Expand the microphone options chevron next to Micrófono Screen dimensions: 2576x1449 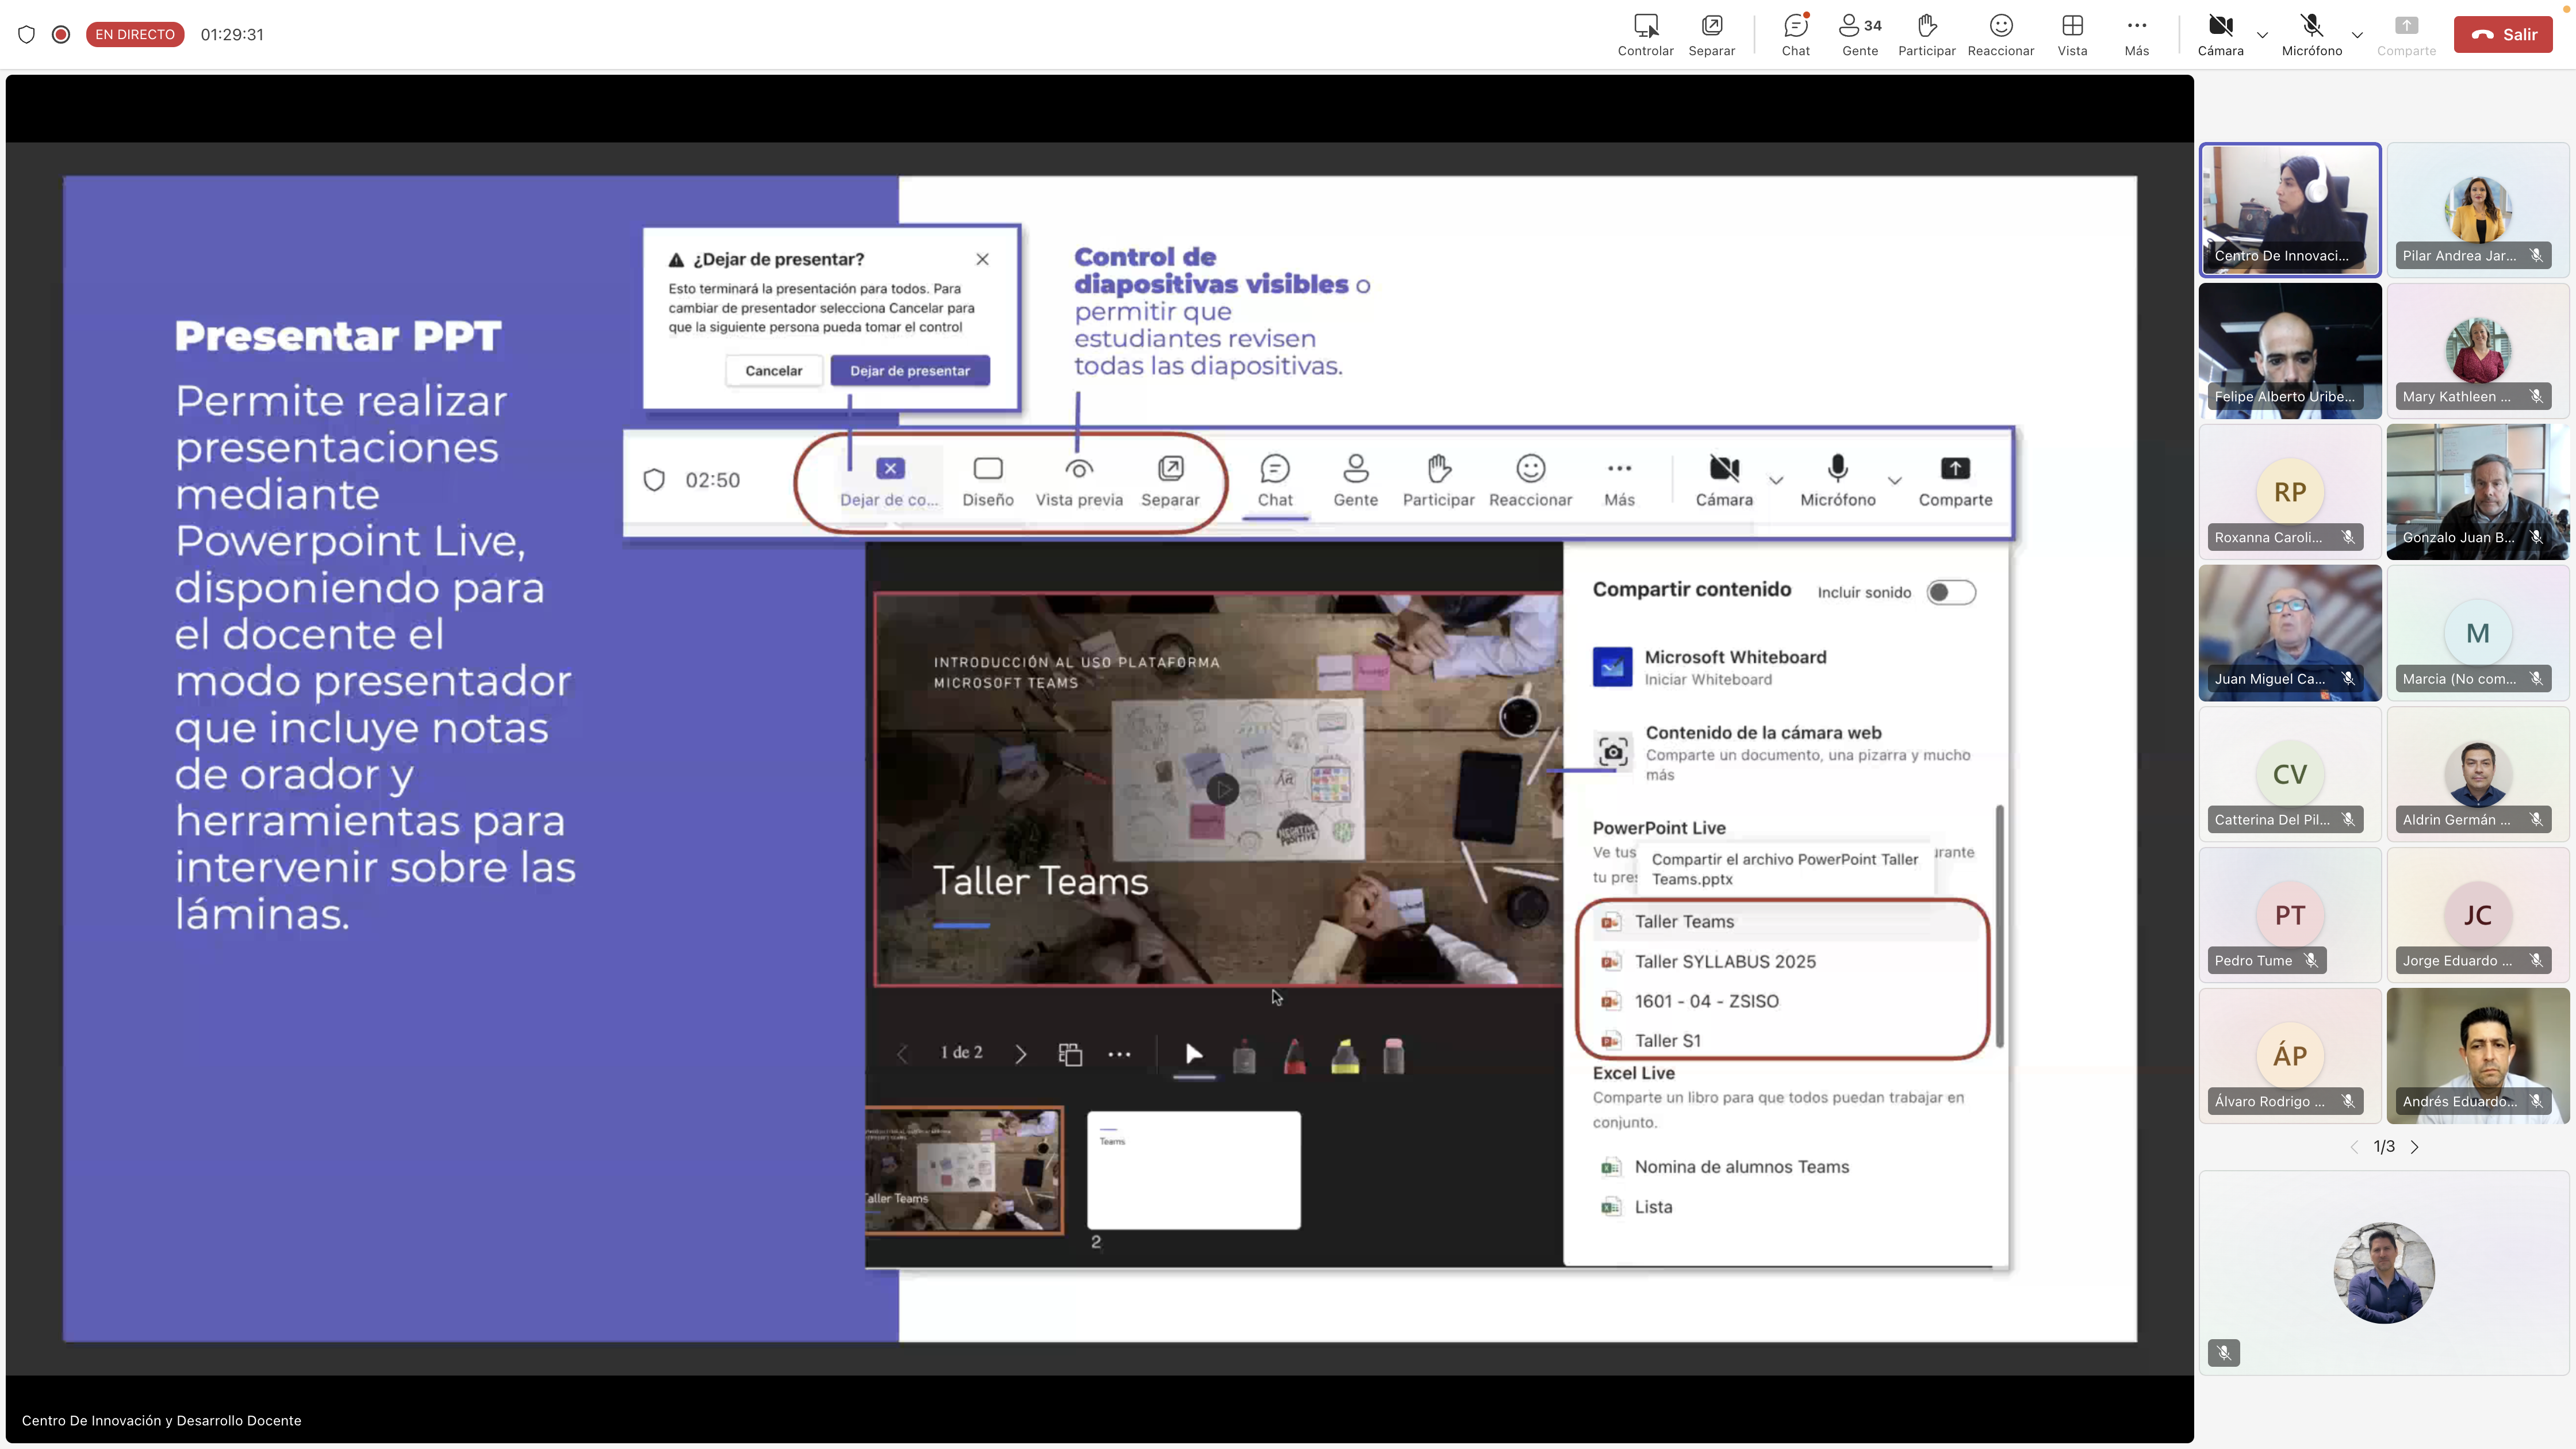(x=2357, y=35)
